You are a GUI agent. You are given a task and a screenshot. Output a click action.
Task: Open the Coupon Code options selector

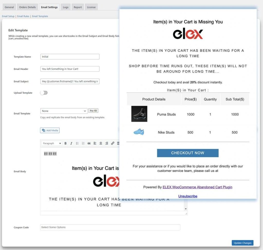tap(110, 227)
